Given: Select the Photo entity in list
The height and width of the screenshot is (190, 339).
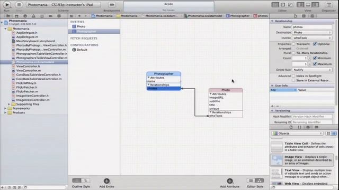Looking at the screenshot, I should (94, 26).
